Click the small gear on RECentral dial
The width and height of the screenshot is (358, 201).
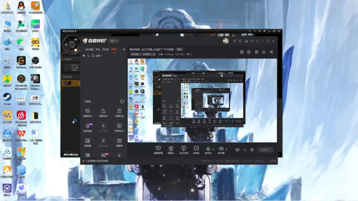[66, 45]
